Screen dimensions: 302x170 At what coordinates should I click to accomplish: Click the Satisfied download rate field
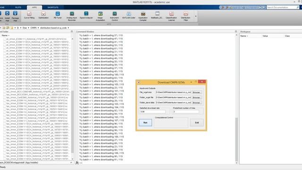pyautogui.click(x=153, y=111)
